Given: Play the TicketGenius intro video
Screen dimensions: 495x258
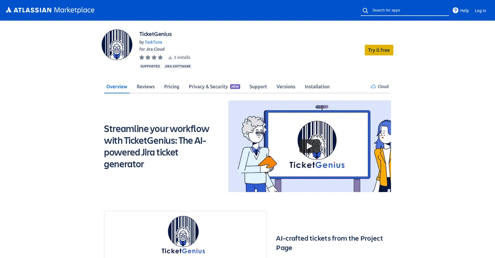Looking at the screenshot, I should (x=310, y=146).
